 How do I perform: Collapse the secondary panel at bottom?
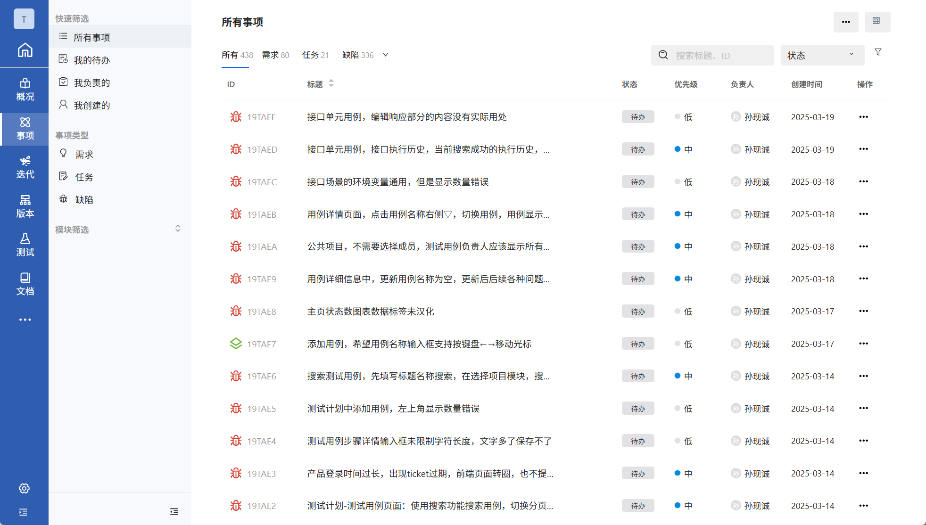(x=174, y=512)
